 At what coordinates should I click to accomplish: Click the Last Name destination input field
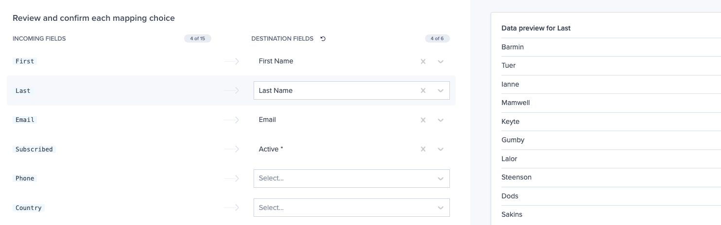(335, 90)
